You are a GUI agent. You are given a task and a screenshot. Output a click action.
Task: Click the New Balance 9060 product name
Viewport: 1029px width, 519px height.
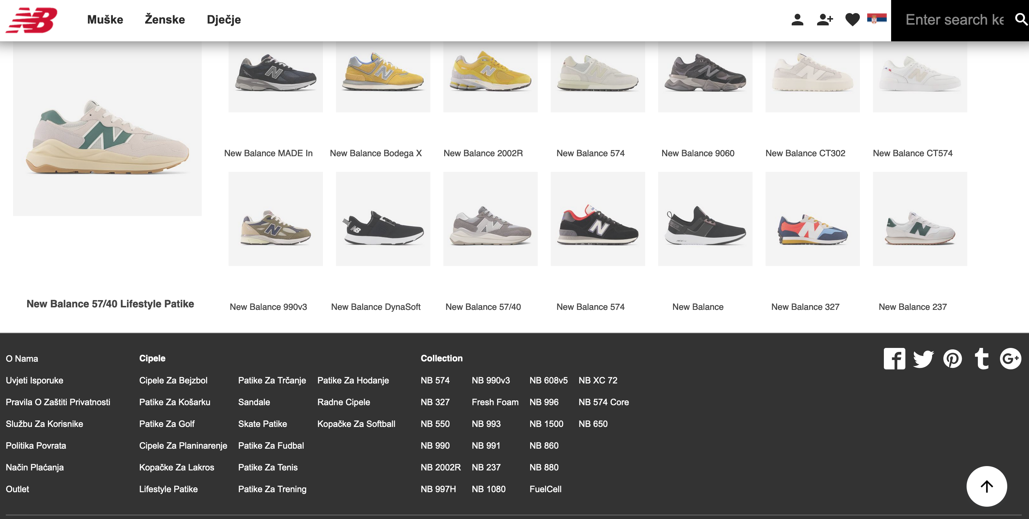698,153
